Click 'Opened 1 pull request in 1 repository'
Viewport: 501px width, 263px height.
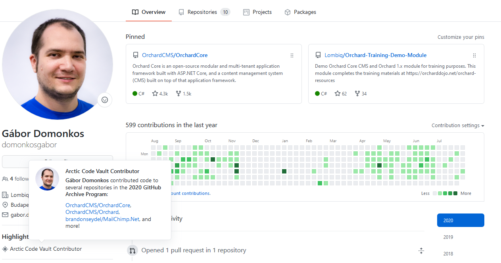tap(194, 250)
